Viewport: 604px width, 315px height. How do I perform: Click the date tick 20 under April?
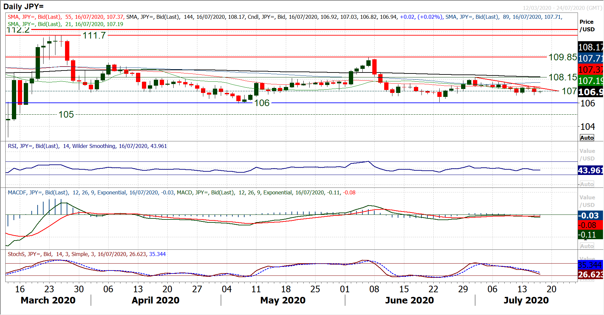click(167, 289)
